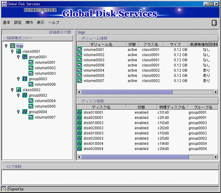The image size is (221, 193).
Task: Select volume0006 row in volume table
Action: click(x=147, y=65)
